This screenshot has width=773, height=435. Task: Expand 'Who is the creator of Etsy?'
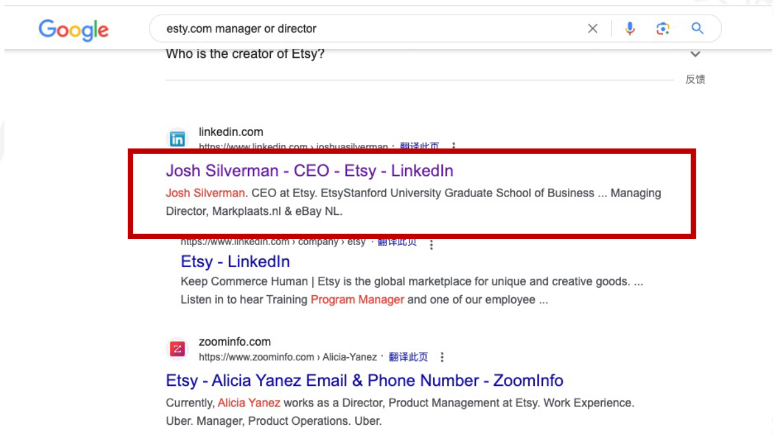tap(245, 54)
